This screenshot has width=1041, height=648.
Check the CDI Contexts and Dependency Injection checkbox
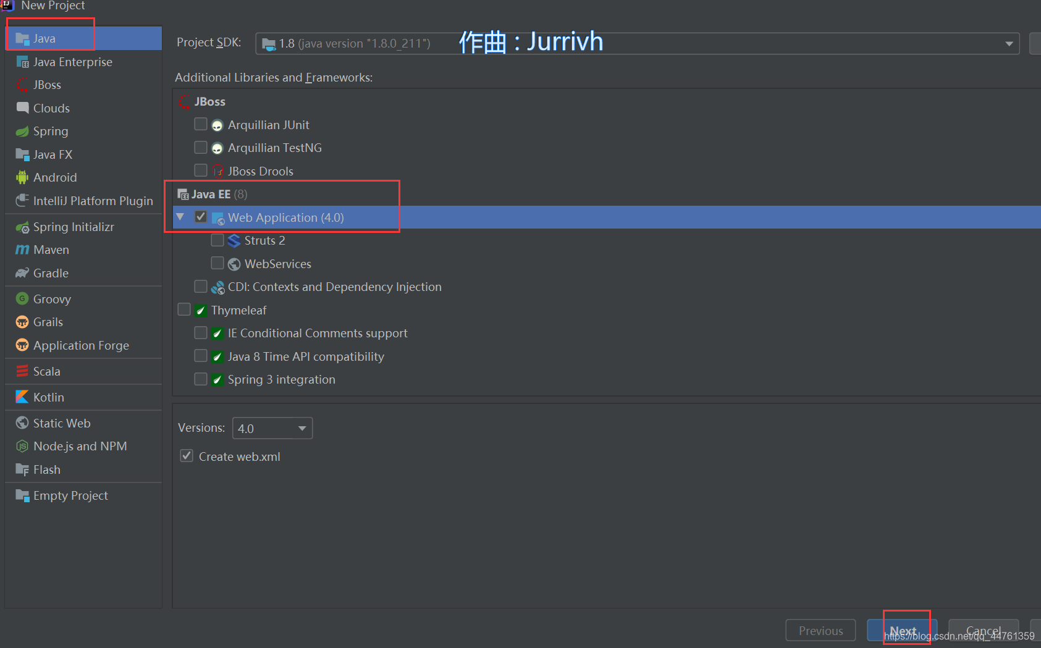[201, 286]
